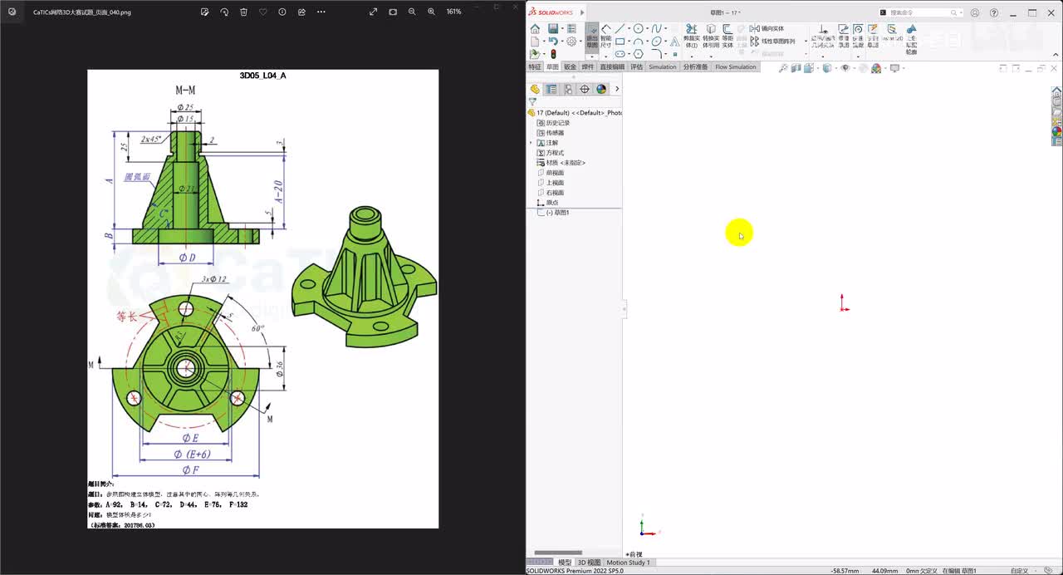Click the feature tree filter funnel
1063x575 pixels.
click(x=532, y=101)
